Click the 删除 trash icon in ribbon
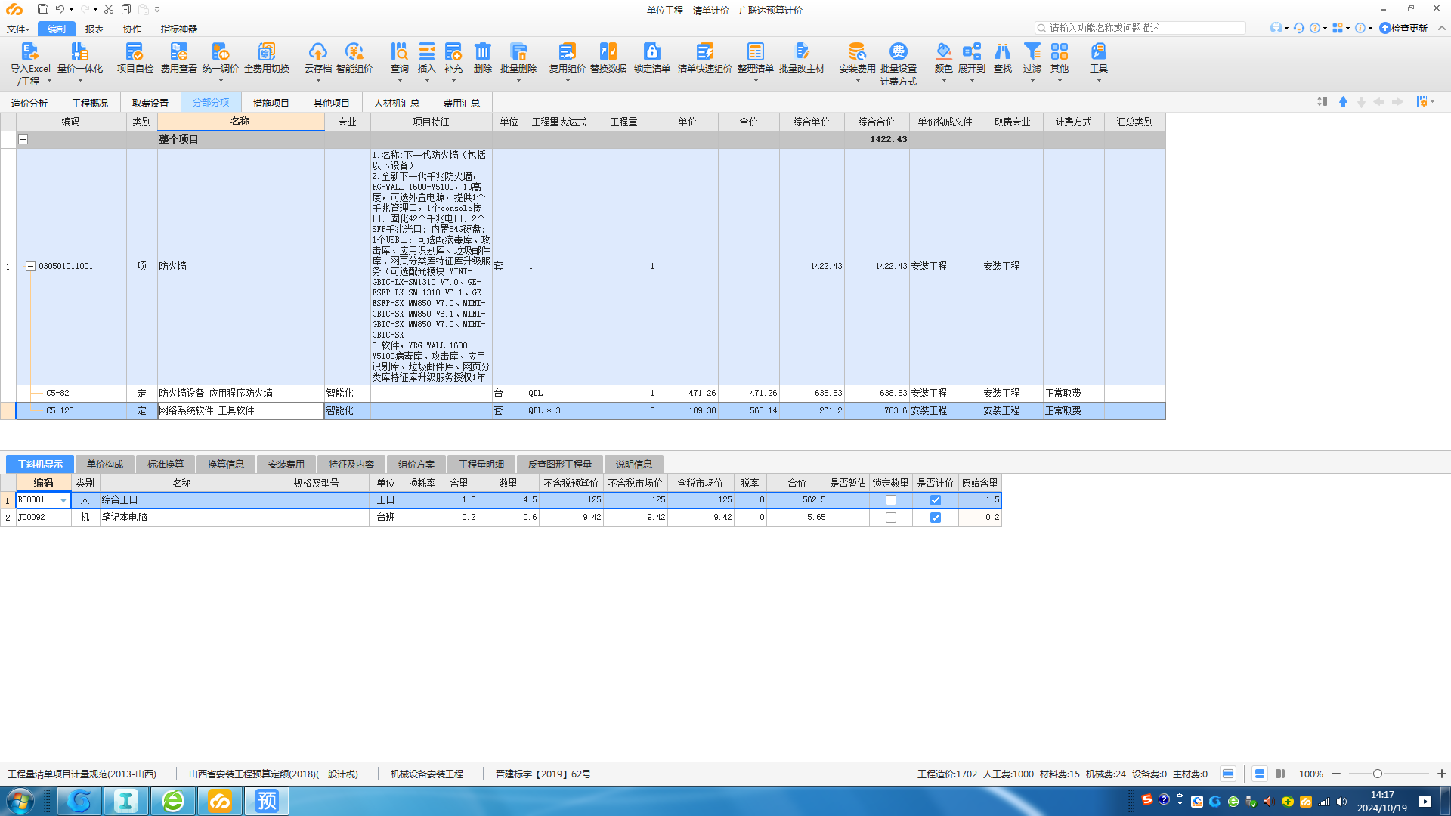Viewport: 1451px width, 816px height. (482, 52)
